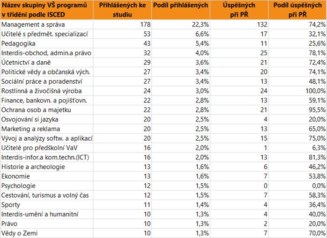Click the 'Ochrana osob a majetku' row label
Viewport: 327px width, 238px height.
pos(36,109)
